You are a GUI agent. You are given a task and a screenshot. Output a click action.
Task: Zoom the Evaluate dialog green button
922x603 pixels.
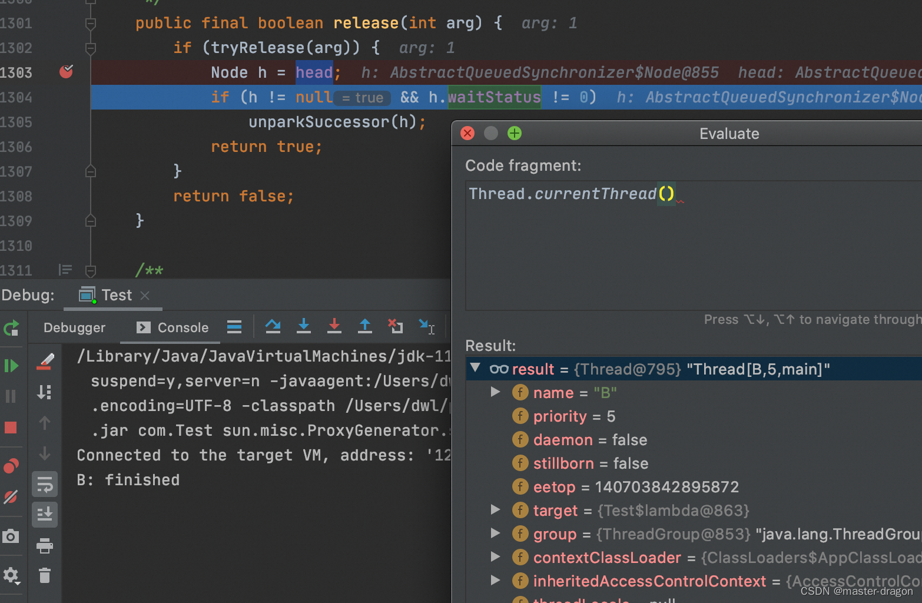[515, 133]
